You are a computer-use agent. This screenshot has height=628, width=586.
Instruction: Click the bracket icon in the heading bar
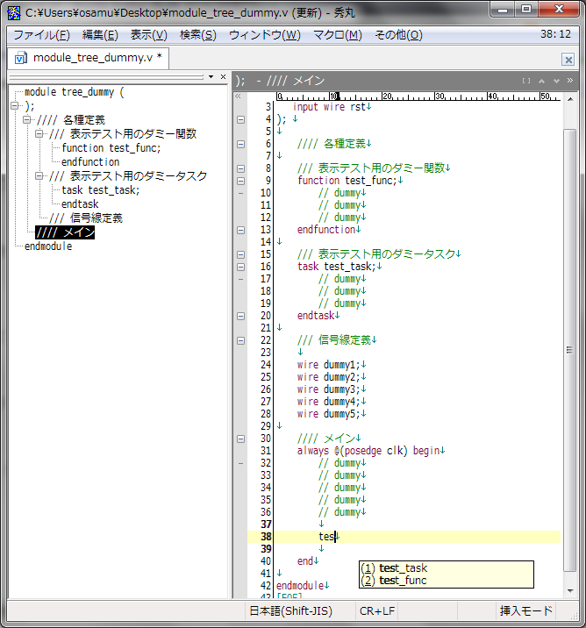click(526, 81)
